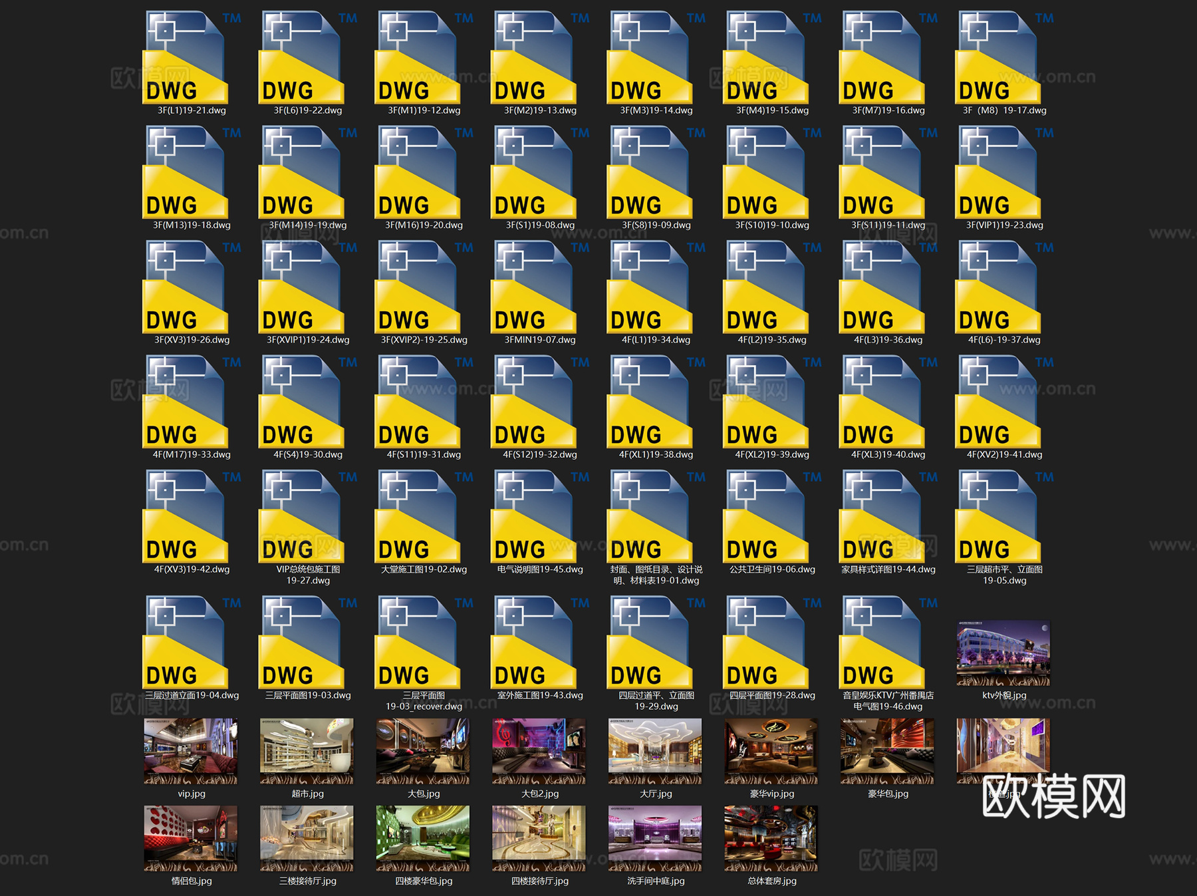Select the 3F(XV3)19-26.dwg DWG icon

(x=186, y=287)
